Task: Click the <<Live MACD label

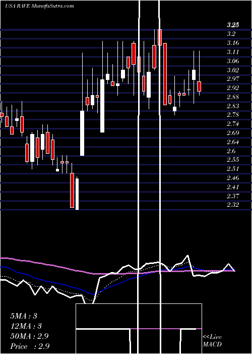Action: pos(212,341)
